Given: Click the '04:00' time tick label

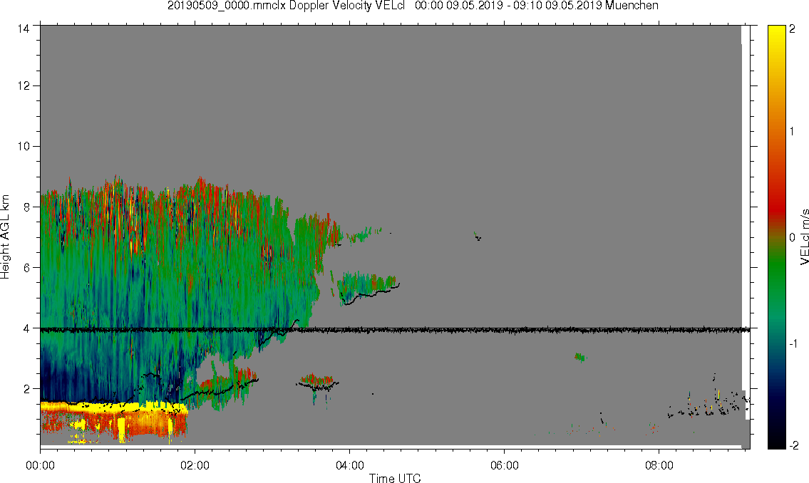Looking at the screenshot, I should [350, 465].
